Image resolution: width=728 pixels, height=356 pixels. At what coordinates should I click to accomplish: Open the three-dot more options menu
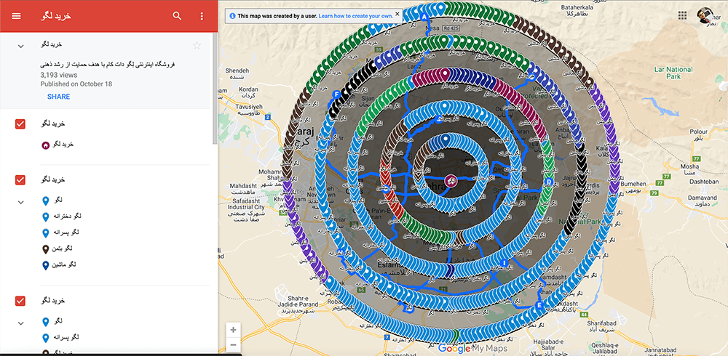point(200,16)
